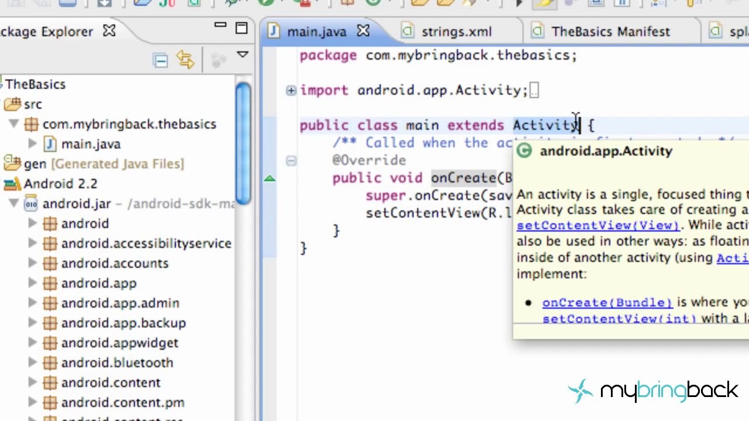Expand main.java in the tree

point(32,144)
